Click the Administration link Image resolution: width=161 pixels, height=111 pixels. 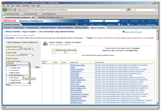point(135,21)
